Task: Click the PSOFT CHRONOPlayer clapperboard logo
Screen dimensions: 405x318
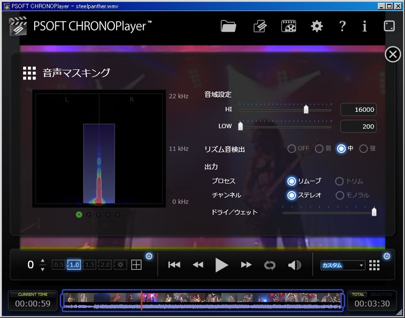Action: (x=18, y=26)
